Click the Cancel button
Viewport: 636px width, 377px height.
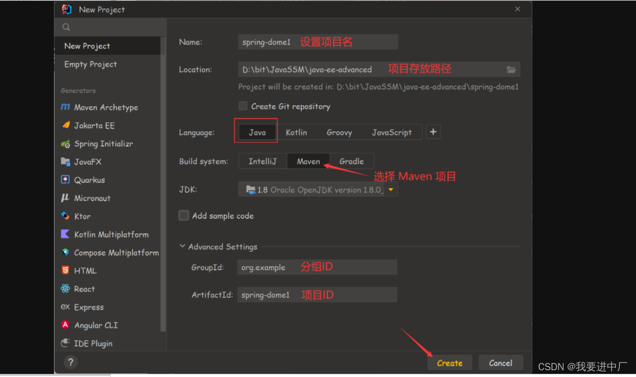pyautogui.click(x=500, y=362)
